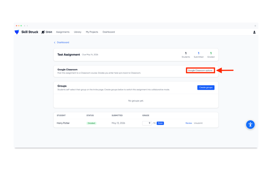272x170 pixels.
Task: Unsubmit Harry Potter's submission
Action: (x=198, y=123)
